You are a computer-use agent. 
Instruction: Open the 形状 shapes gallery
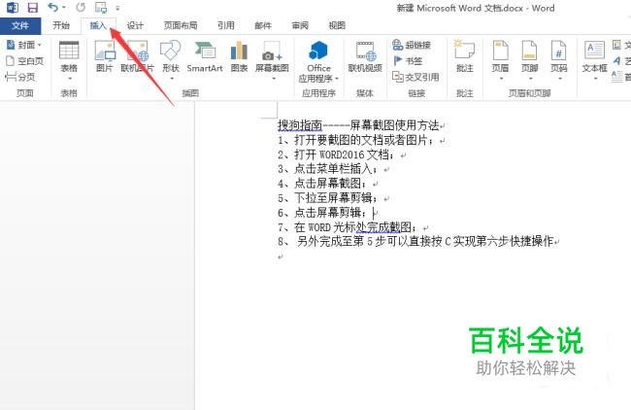click(x=171, y=60)
